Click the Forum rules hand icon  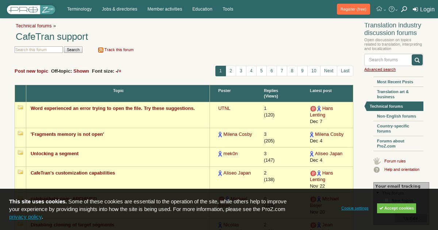(x=377, y=161)
